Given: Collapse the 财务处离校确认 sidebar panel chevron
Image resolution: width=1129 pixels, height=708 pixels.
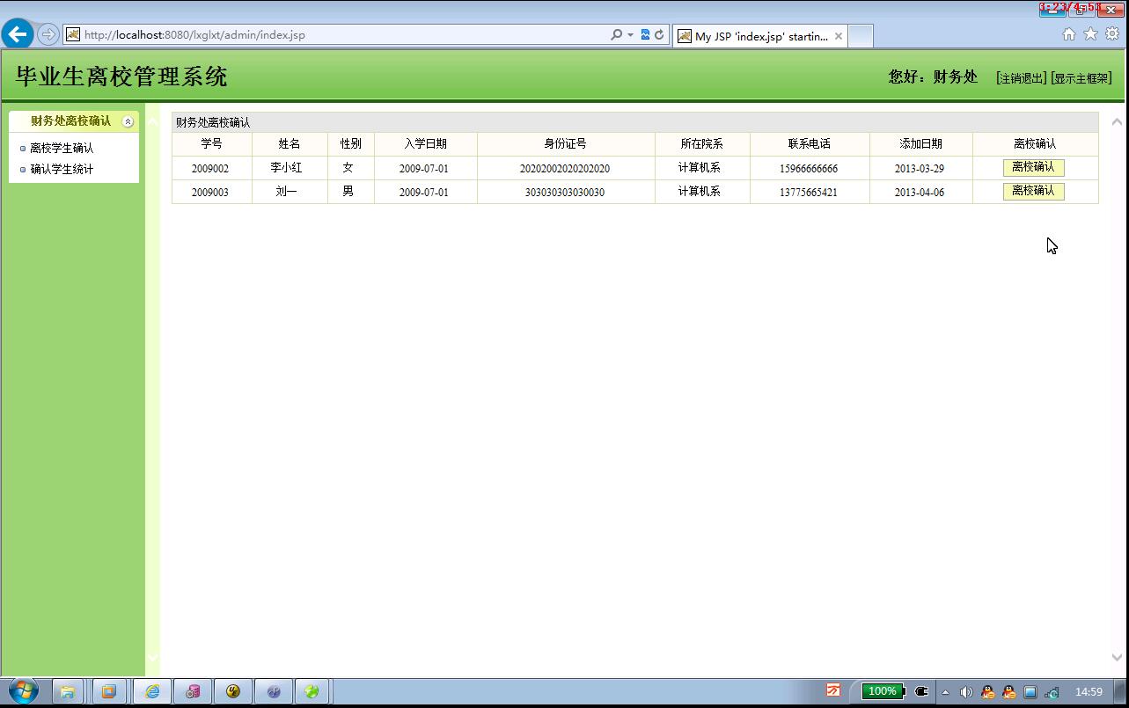Looking at the screenshot, I should tap(128, 121).
